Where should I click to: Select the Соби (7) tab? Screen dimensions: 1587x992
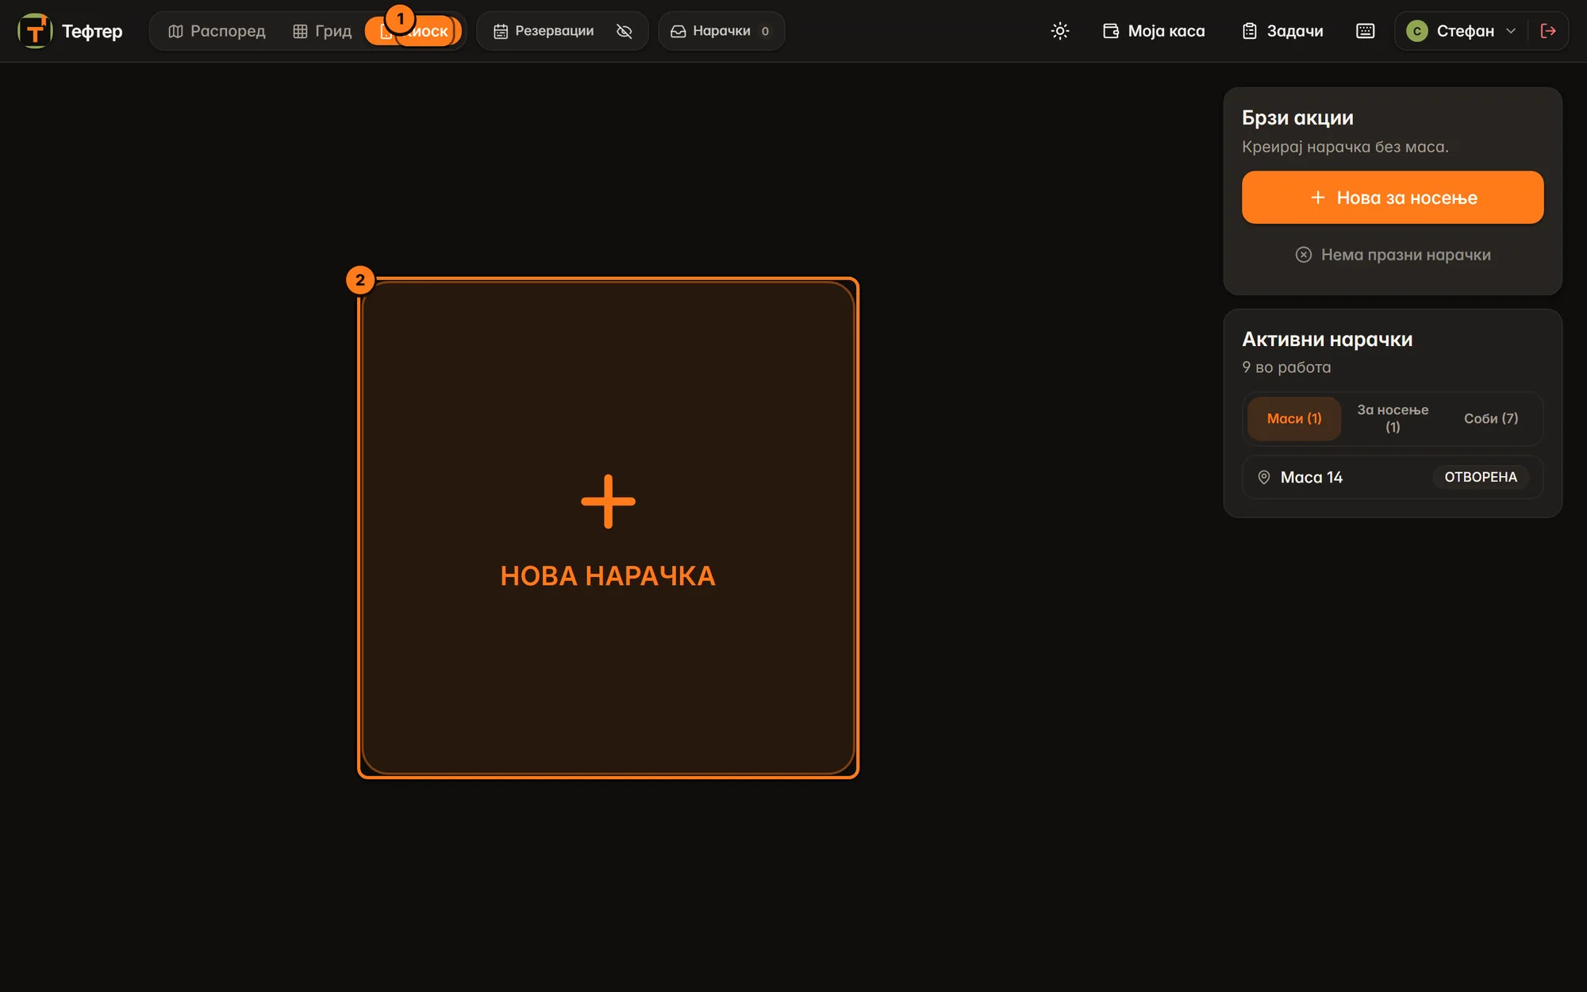coord(1491,418)
